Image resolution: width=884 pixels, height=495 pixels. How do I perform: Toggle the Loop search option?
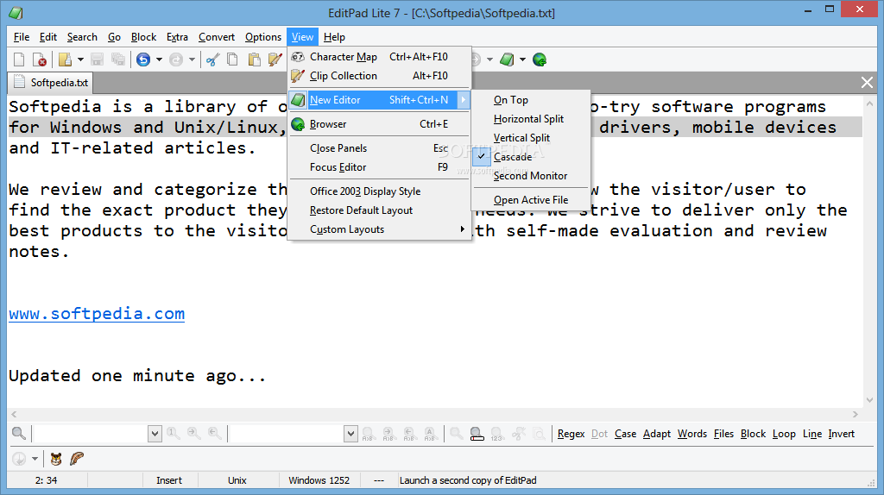click(784, 434)
